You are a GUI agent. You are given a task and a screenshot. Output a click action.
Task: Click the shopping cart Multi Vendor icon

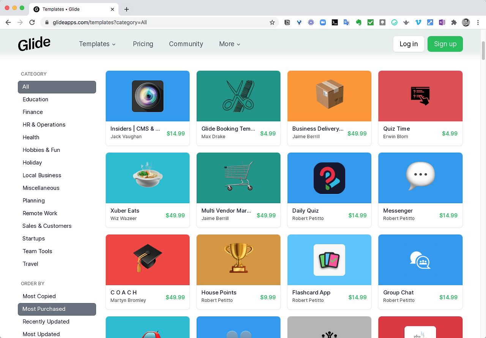238,176
